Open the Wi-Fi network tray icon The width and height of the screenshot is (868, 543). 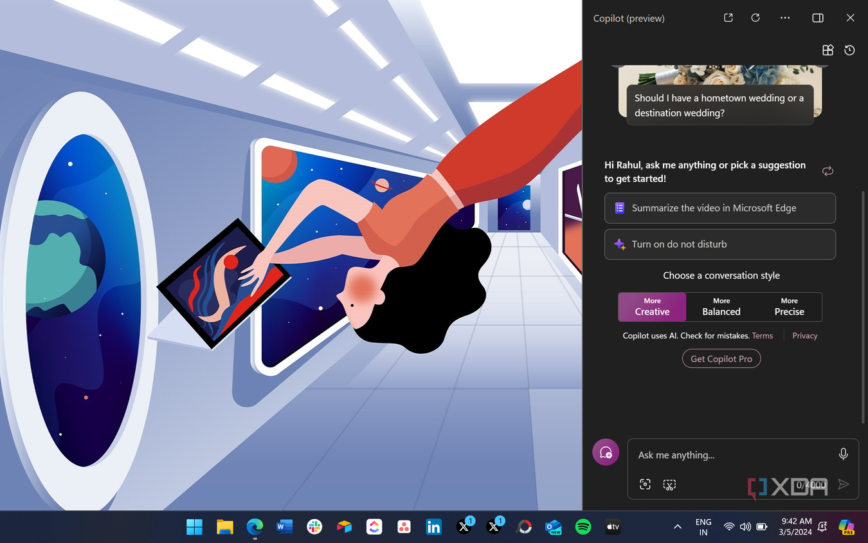pos(729,527)
